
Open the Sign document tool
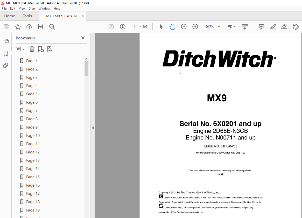click(284, 27)
